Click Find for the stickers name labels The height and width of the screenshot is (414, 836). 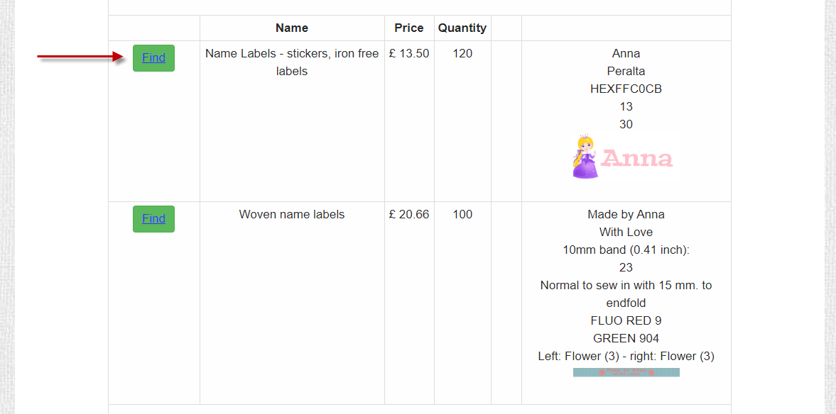(153, 58)
